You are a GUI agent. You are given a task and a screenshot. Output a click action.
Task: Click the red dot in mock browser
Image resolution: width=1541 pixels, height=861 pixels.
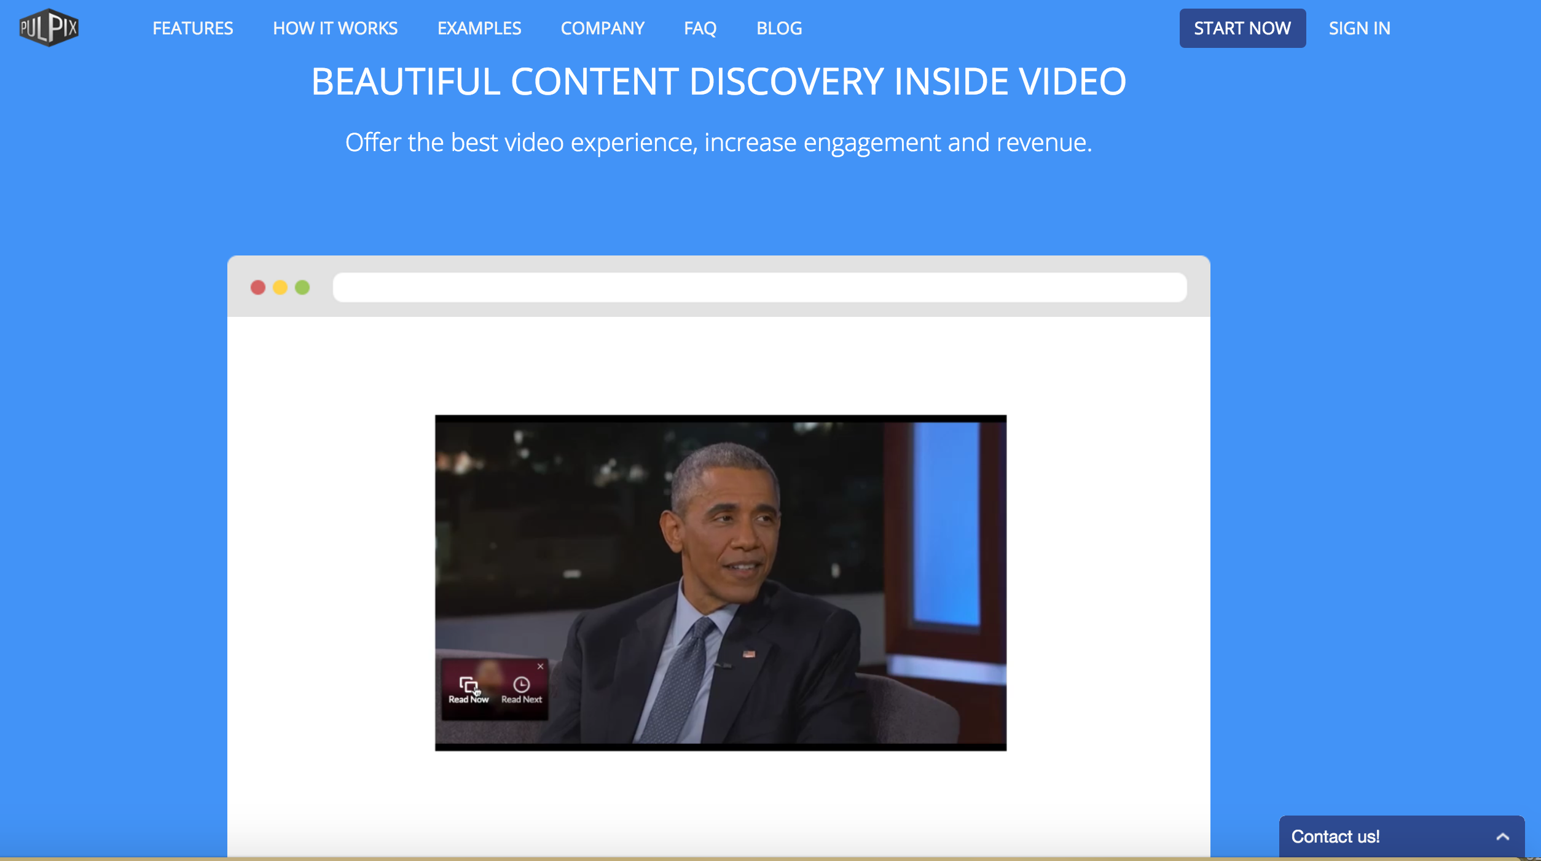point(258,287)
